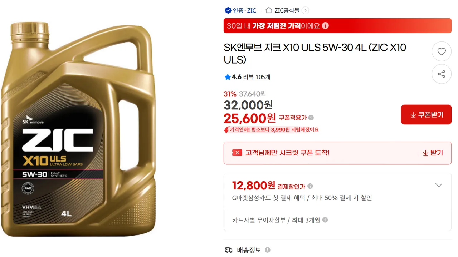Open ZIC공식몰 store arrow chevron

tap(305, 10)
